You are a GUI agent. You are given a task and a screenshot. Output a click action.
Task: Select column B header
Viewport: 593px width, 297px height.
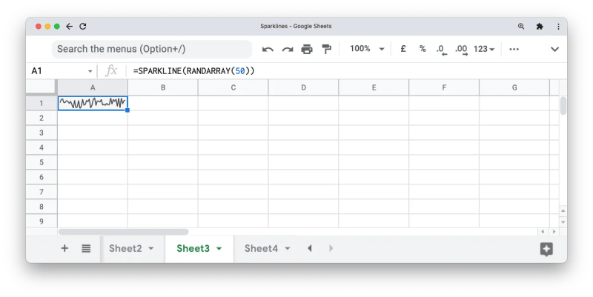tap(163, 87)
